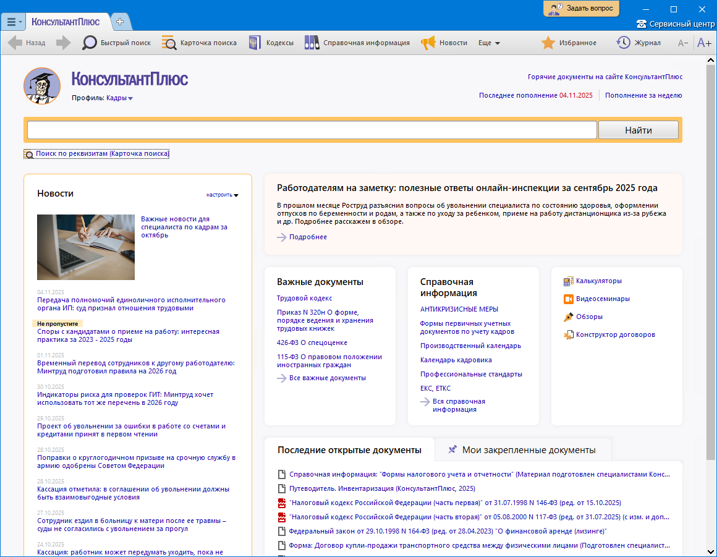Expand the Еще toolbar dropdown
This screenshot has height=557, width=717.
[489, 43]
